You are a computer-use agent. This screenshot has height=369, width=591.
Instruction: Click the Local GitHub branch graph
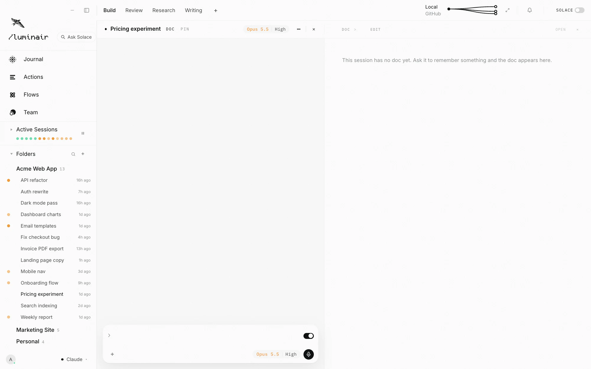(472, 10)
